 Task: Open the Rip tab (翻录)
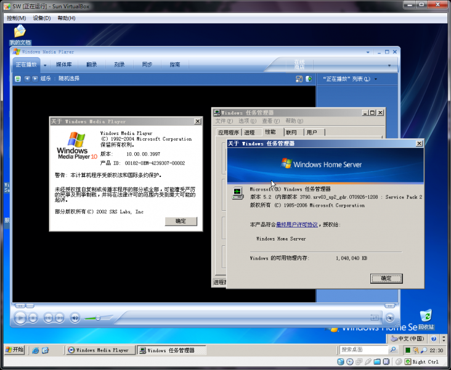[x=91, y=65]
